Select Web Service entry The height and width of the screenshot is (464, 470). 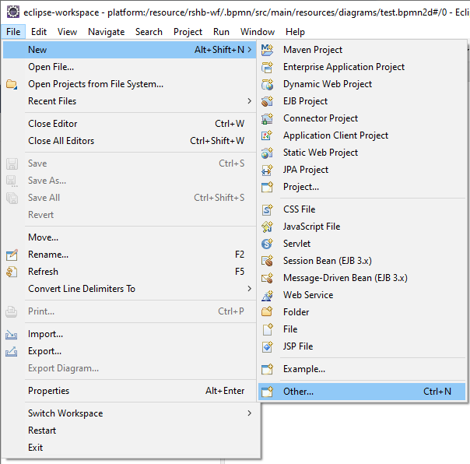pos(362,295)
